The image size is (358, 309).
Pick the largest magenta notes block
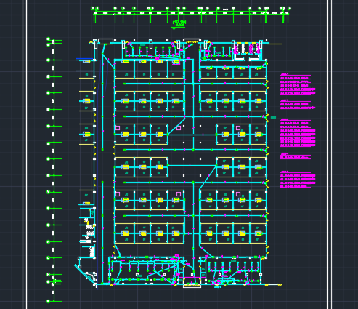point(298,133)
